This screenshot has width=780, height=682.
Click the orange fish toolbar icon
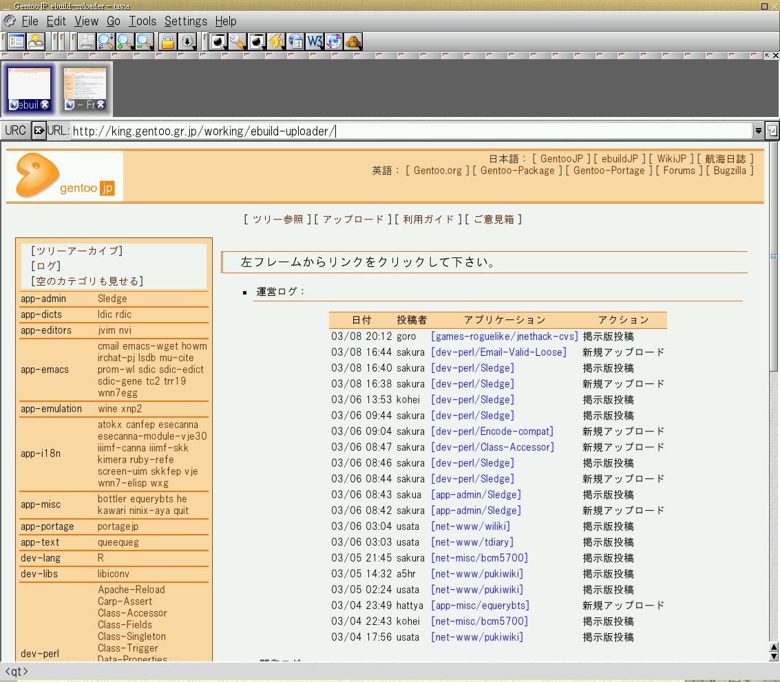tap(276, 41)
